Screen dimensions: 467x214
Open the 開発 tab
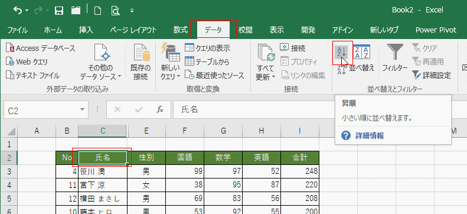click(x=308, y=30)
